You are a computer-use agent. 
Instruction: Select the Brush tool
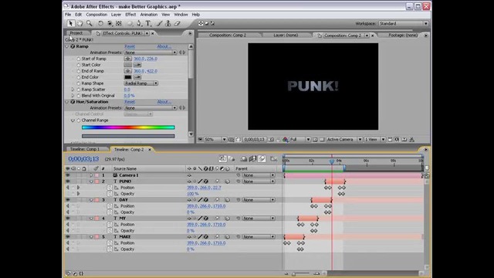[x=160, y=23]
